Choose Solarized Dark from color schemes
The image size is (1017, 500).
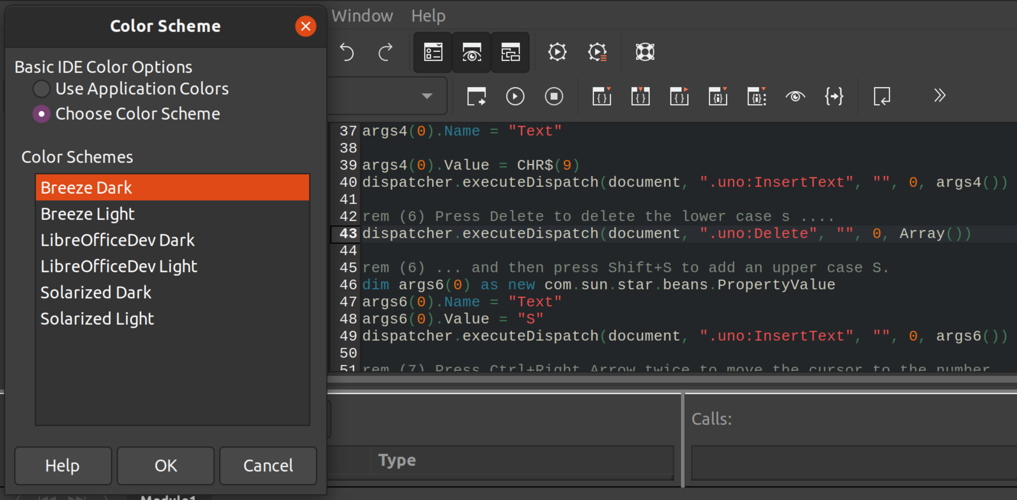(96, 293)
